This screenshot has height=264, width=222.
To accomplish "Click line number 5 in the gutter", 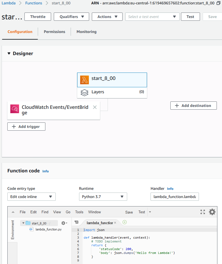I will tap(78, 245).
